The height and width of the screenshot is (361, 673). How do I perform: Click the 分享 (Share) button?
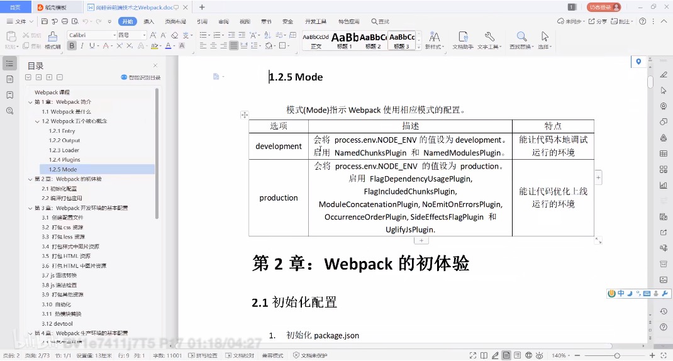tap(598, 21)
